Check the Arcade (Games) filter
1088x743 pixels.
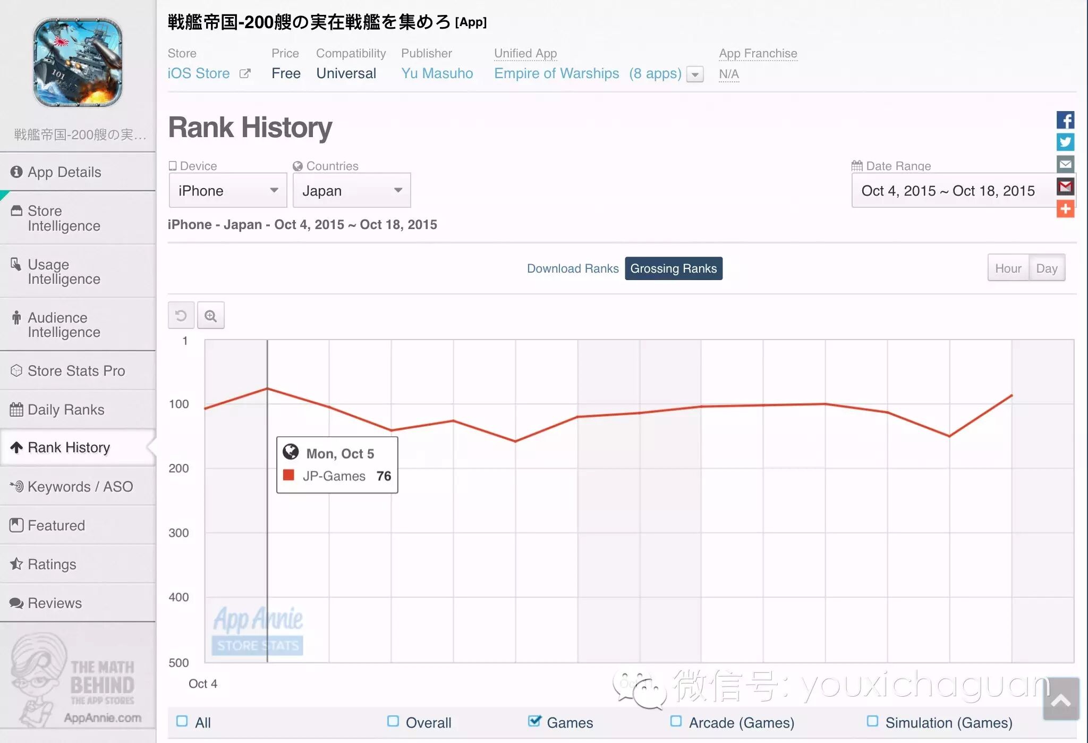click(676, 721)
